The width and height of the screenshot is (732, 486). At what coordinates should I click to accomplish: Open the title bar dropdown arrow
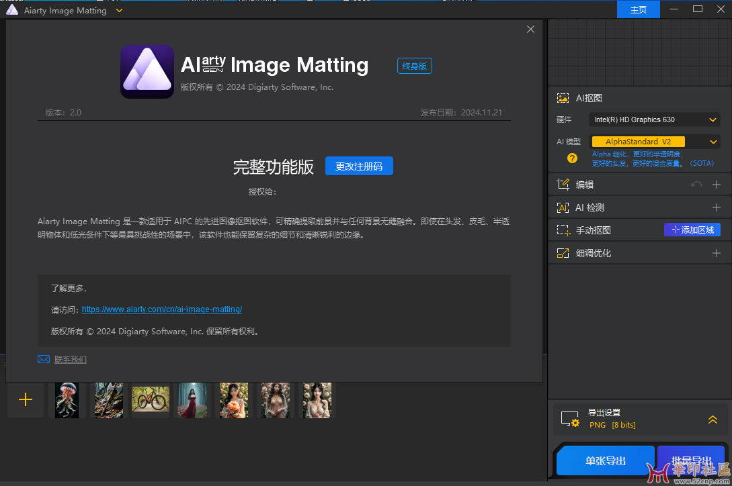[x=119, y=10]
